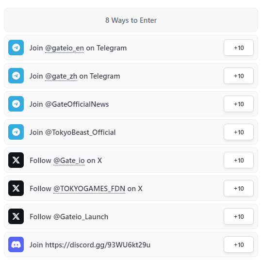Screen dimensions: 262x260
Task: Click the Discord icon in the last entry
Action: (x=16, y=244)
